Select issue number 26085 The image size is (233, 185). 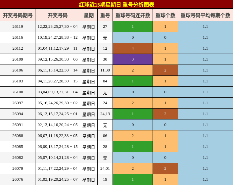tap(18, 147)
